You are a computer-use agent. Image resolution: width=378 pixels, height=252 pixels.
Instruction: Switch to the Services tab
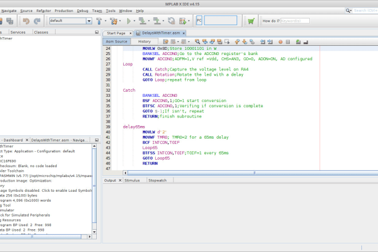pyautogui.click(x=18, y=32)
